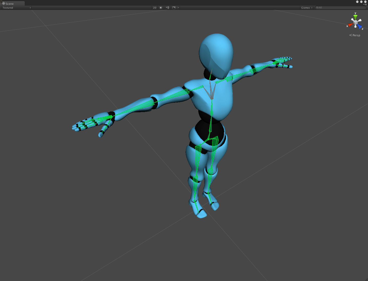The height and width of the screenshot is (281, 368).
Task: Open the effects dropdown arrow
Action: click(x=178, y=8)
